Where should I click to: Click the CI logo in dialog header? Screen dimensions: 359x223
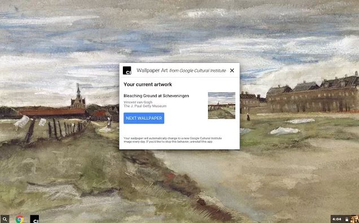coord(127,71)
